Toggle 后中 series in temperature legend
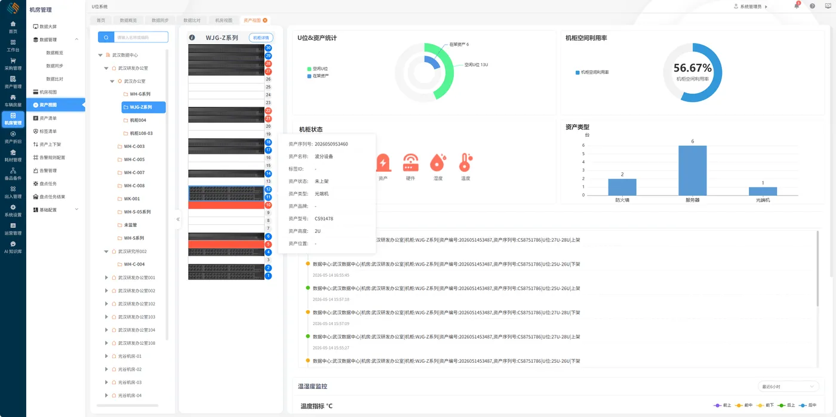Screen dimensions: 836x417 click(x=808, y=405)
